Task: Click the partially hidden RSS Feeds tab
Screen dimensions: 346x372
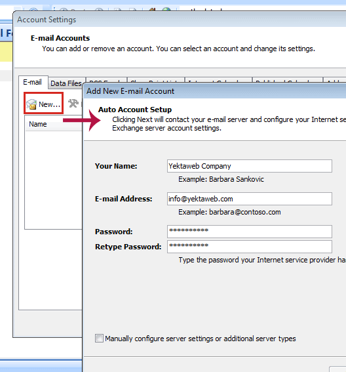Action: tap(106, 80)
